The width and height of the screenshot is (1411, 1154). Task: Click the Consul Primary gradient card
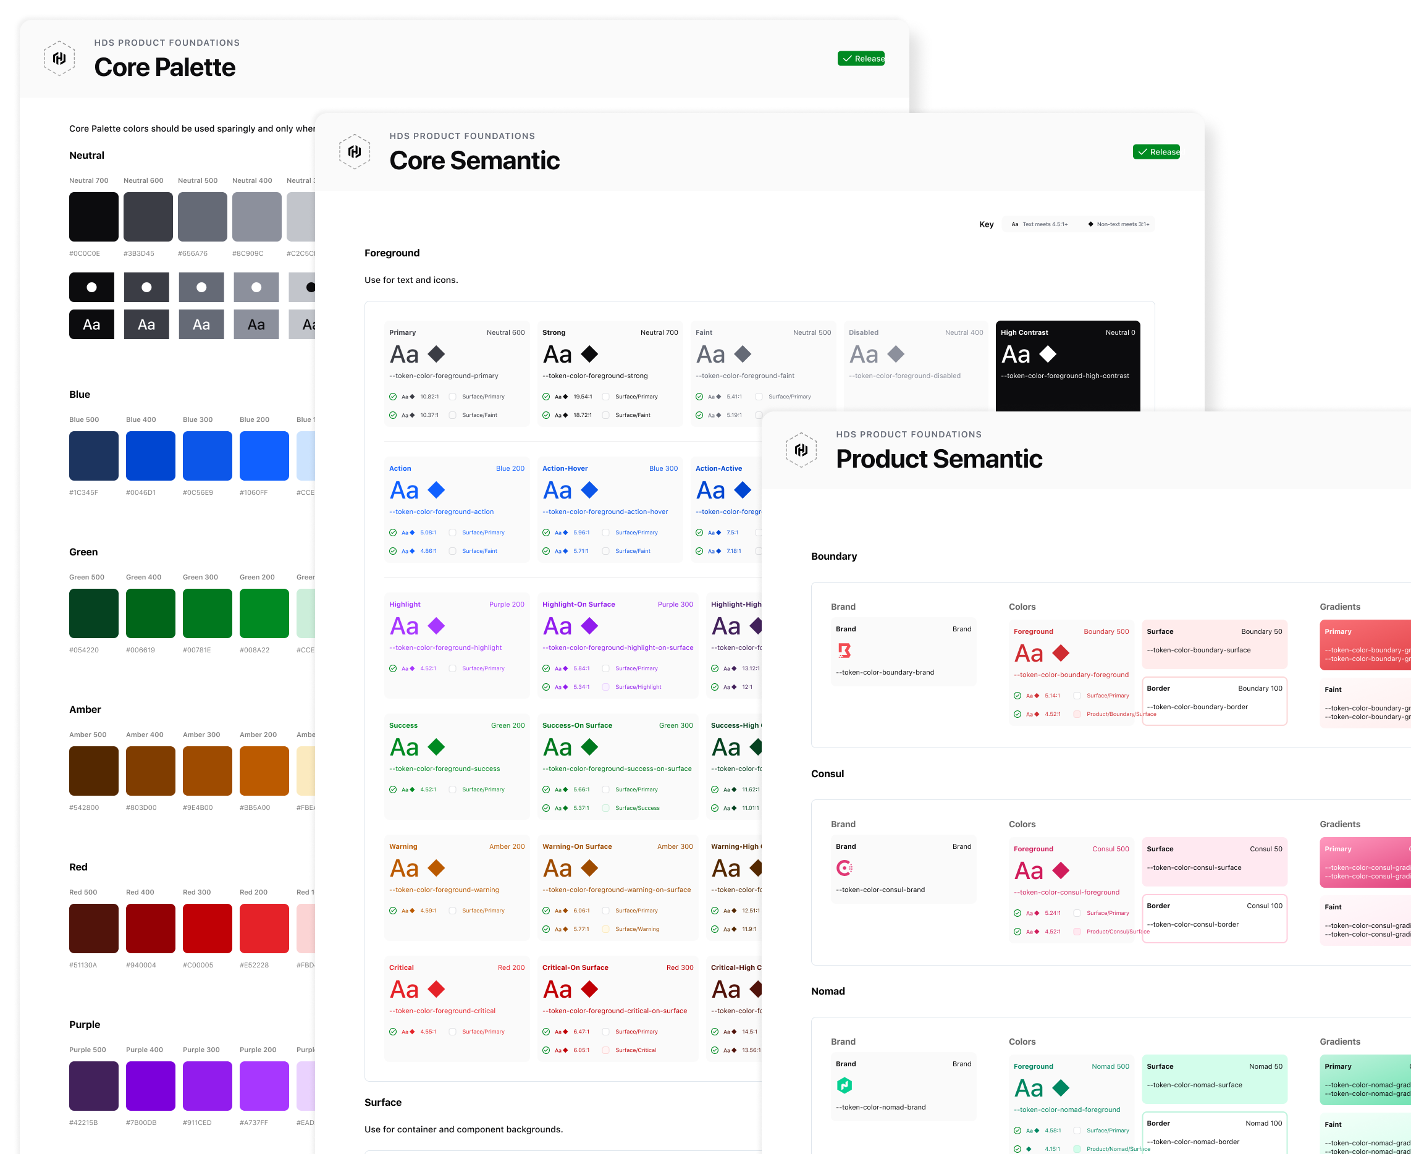pyautogui.click(x=1365, y=862)
